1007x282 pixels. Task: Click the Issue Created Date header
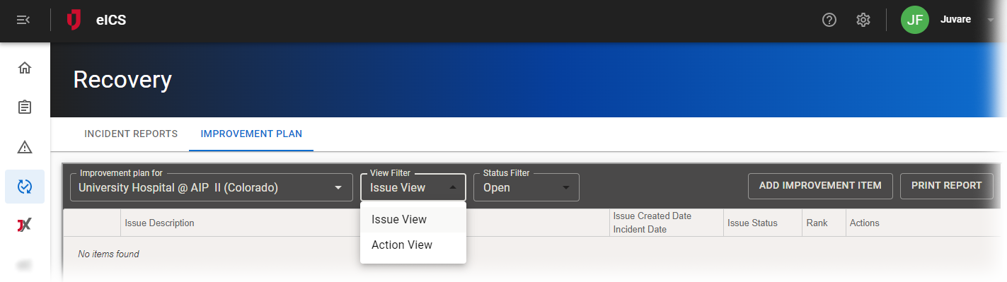[652, 216]
